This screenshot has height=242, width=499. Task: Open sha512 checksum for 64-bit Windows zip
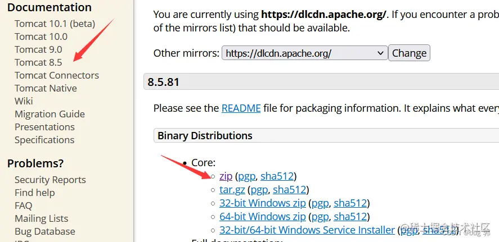pyautogui.click(x=350, y=217)
